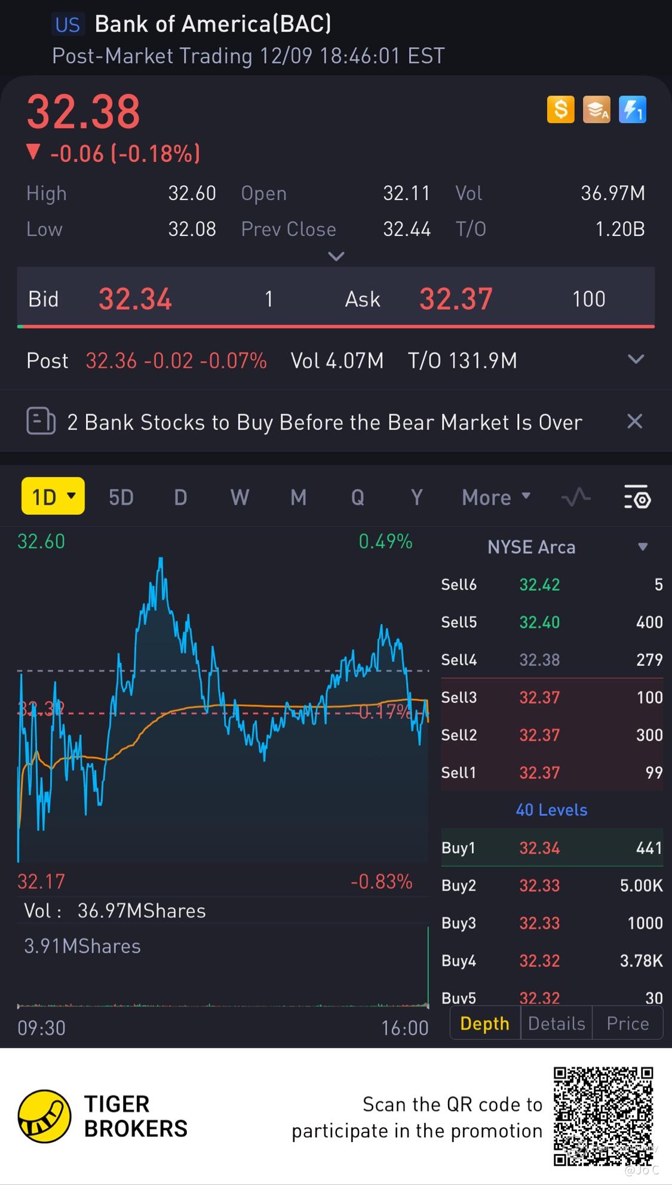Viewport: 672px width, 1185px height.
Task: Expand the Post market row chevron
Action: (x=636, y=360)
